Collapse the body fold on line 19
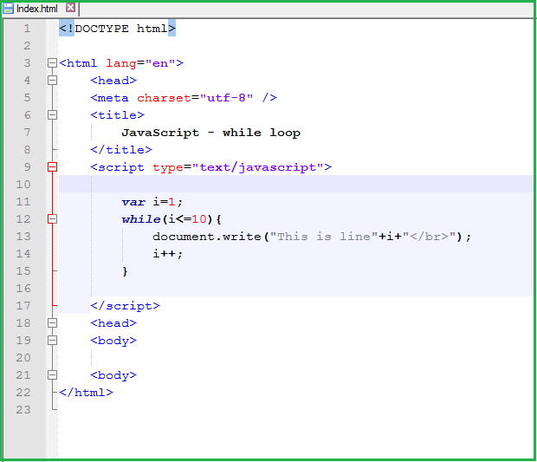 [52, 341]
